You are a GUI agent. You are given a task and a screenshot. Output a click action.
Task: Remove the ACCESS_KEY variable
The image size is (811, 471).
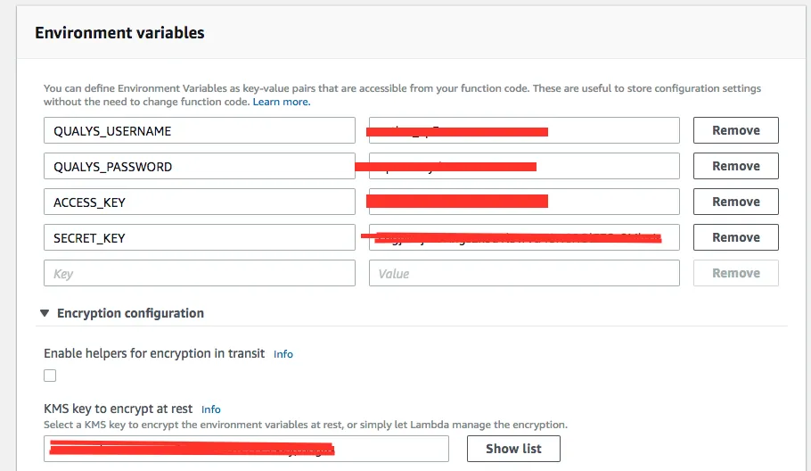pos(735,202)
